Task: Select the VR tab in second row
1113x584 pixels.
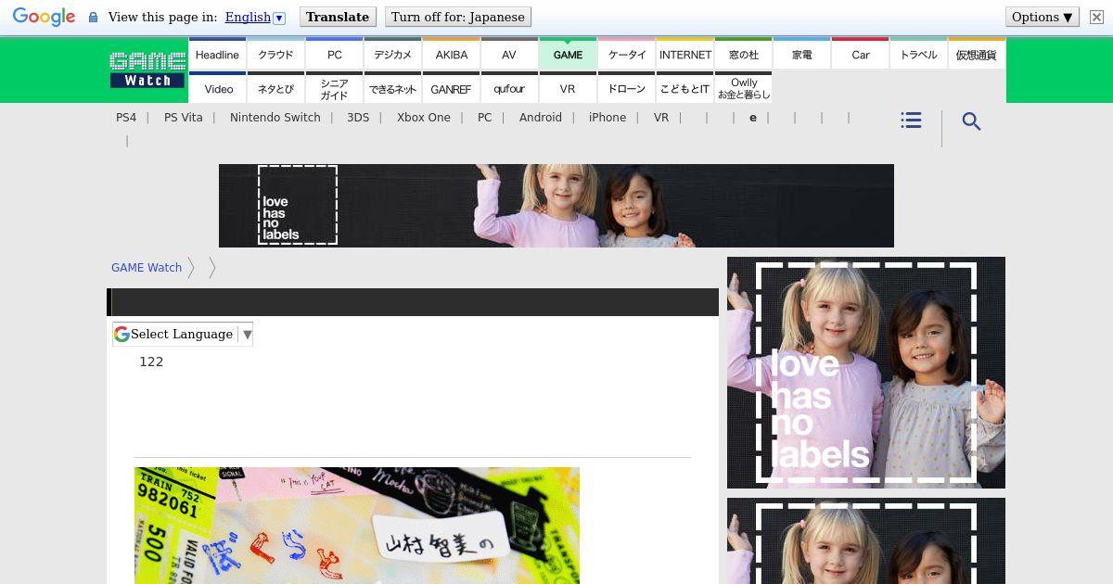Action: pos(568,88)
